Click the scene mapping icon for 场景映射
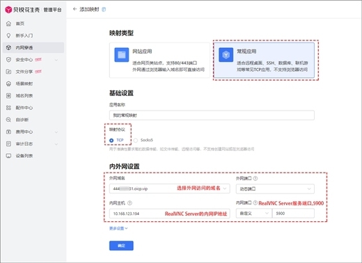 click(8, 83)
